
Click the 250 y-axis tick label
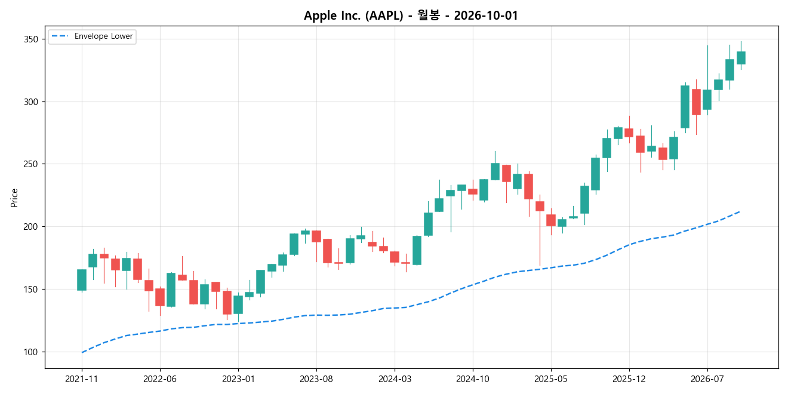tap(32, 164)
